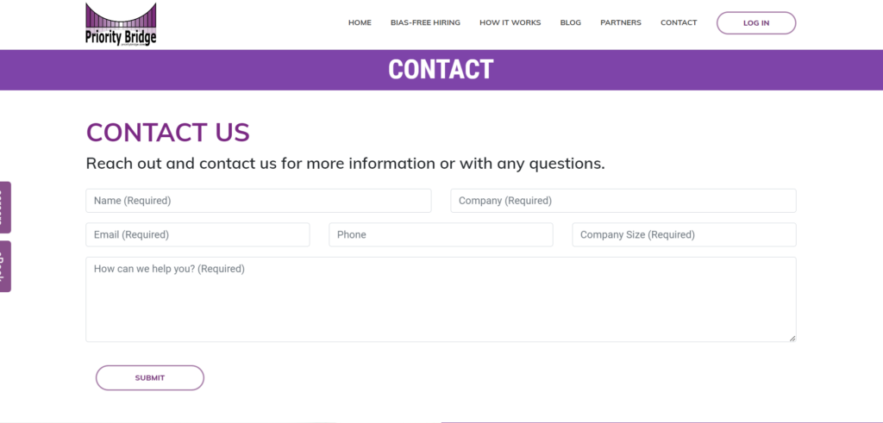Focus the Name (Required) field
The image size is (883, 423).
pyautogui.click(x=259, y=201)
